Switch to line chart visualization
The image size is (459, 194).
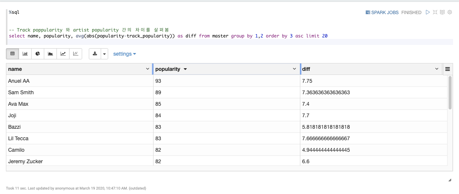63,54
